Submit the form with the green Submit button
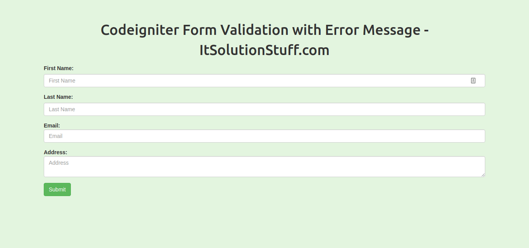 click(57, 189)
